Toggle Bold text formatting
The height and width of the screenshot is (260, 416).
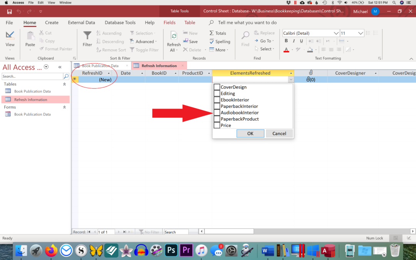286,41
